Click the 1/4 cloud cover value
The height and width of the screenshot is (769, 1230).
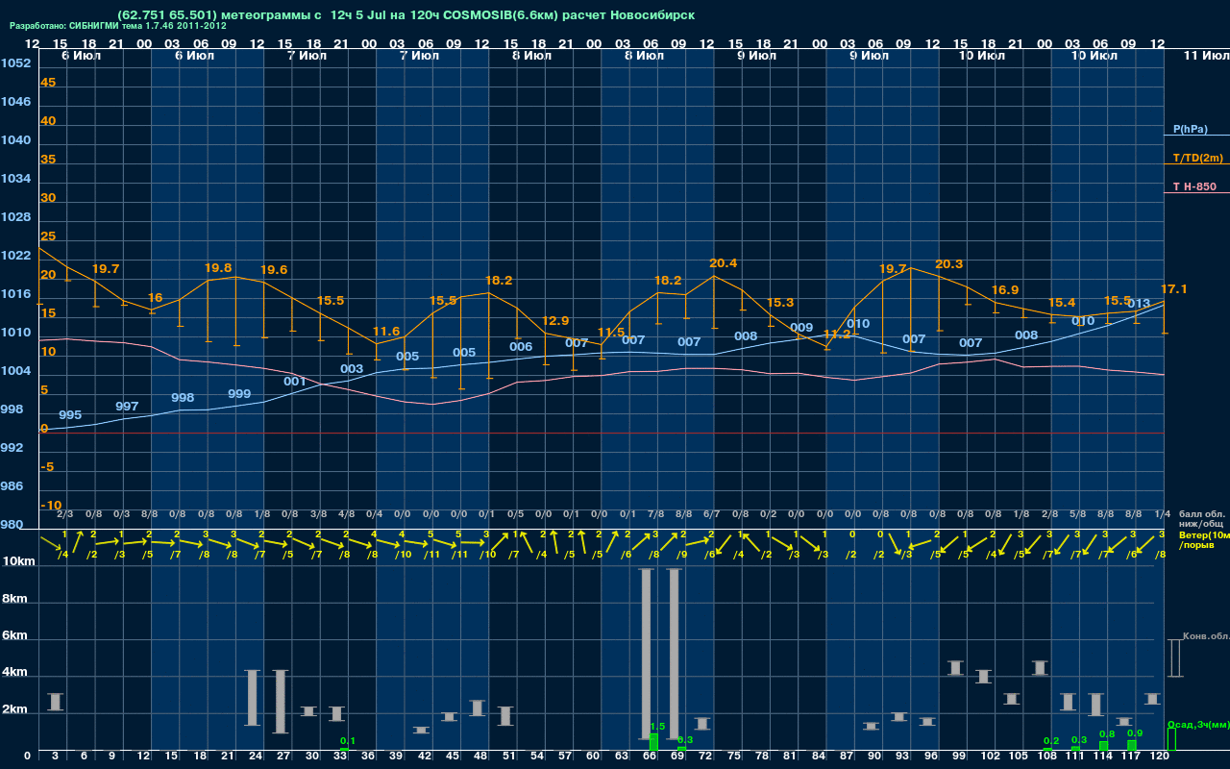tap(1163, 514)
